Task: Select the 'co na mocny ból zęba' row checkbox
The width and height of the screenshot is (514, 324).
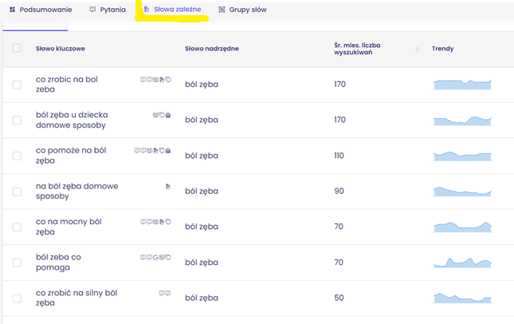Action: [x=17, y=227]
